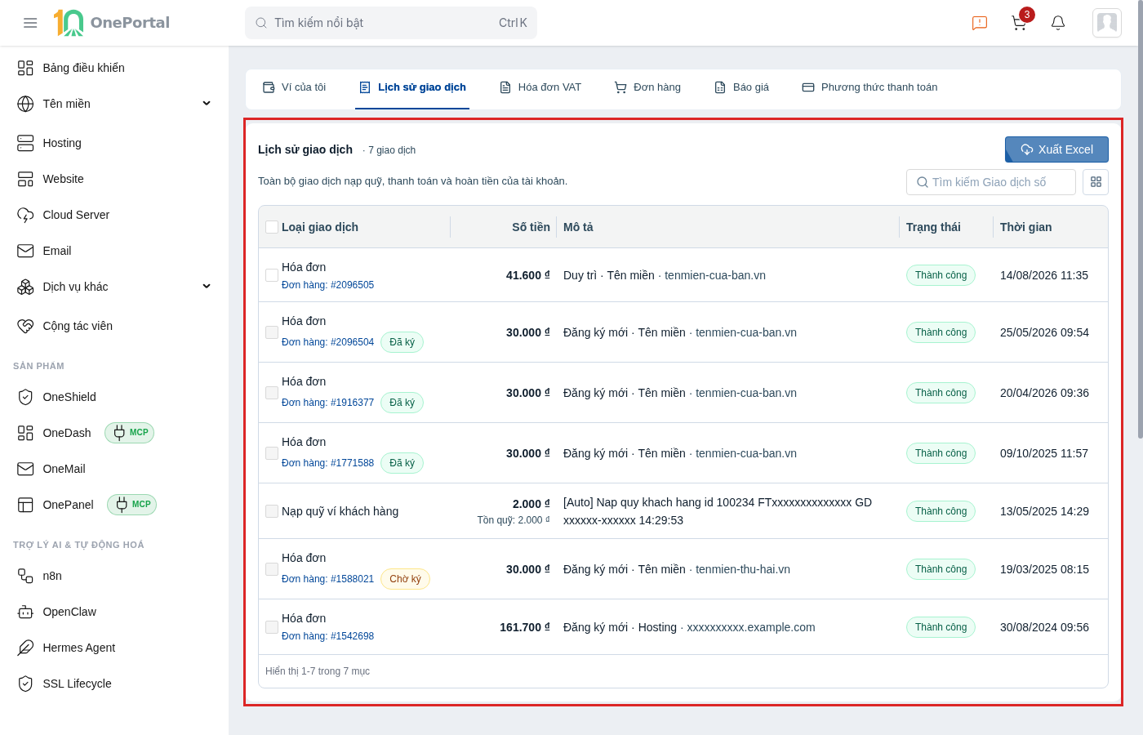Image resolution: width=1143 pixels, height=735 pixels.
Task: Switch to the Hóa đơn VAT tab
Action: pos(540,87)
